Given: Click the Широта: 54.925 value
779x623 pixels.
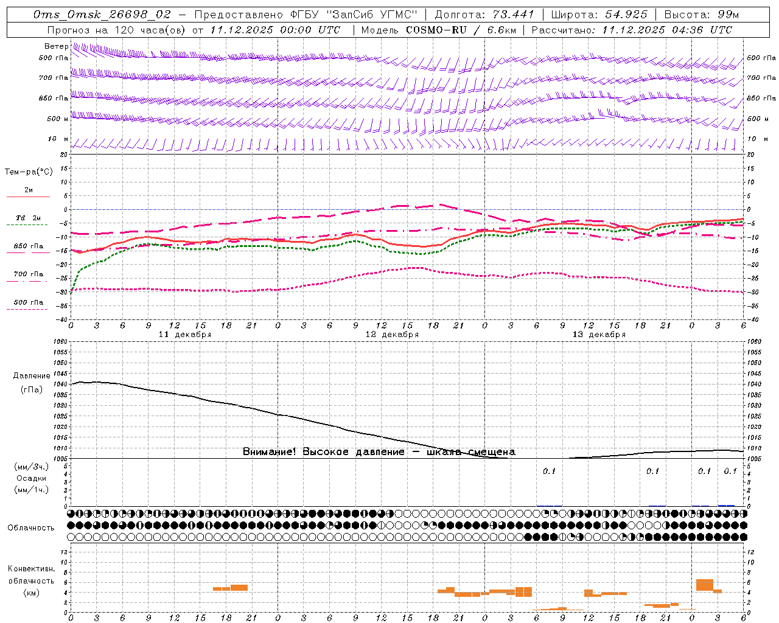Looking at the screenshot, I should (x=599, y=15).
